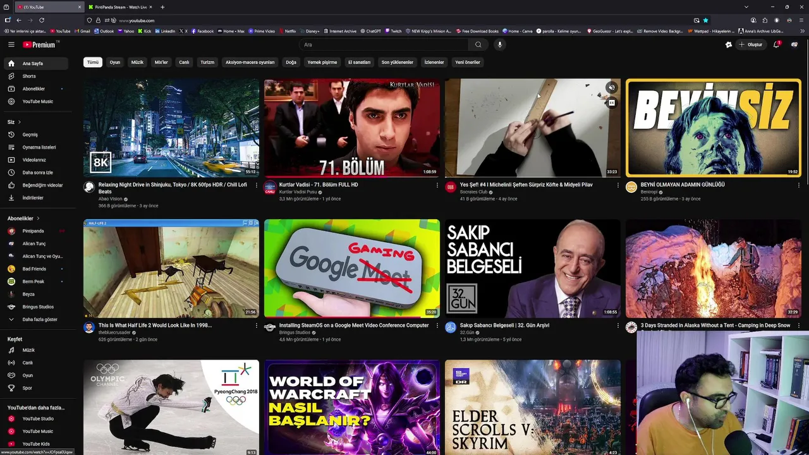The image size is (809, 455).
Task: Open options menu for Sakıp Sabancı Belgeseli
Action: 618,325
